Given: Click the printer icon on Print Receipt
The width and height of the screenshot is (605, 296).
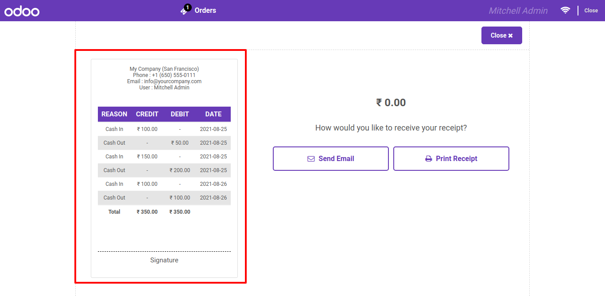Looking at the screenshot, I should pos(429,159).
